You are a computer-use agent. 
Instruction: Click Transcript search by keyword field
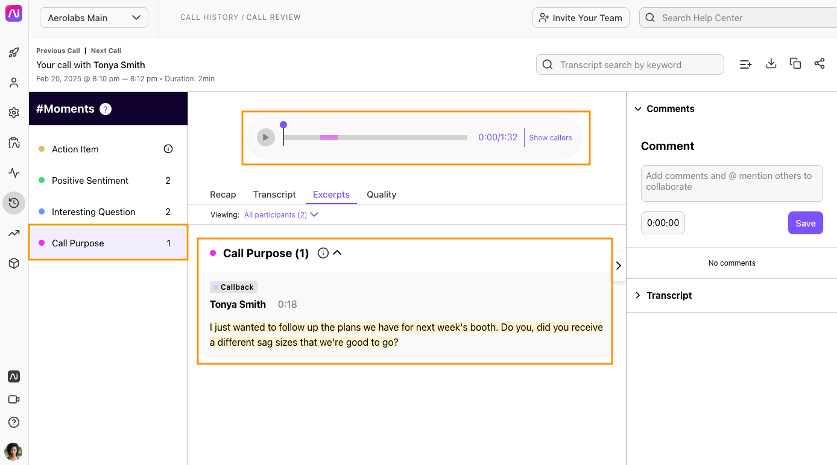point(630,64)
